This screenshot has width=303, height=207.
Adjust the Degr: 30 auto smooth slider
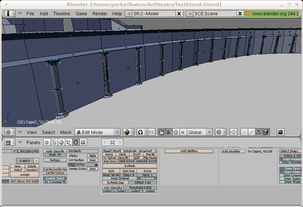point(55,155)
